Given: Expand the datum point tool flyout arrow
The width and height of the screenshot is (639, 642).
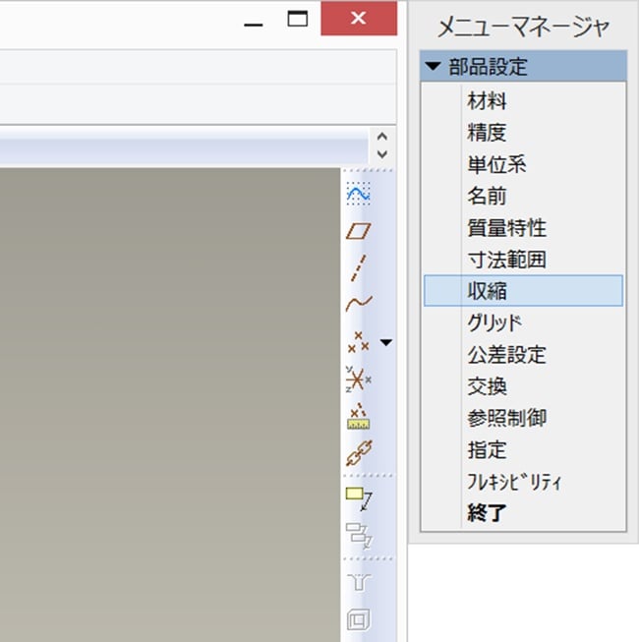Looking at the screenshot, I should coord(385,343).
